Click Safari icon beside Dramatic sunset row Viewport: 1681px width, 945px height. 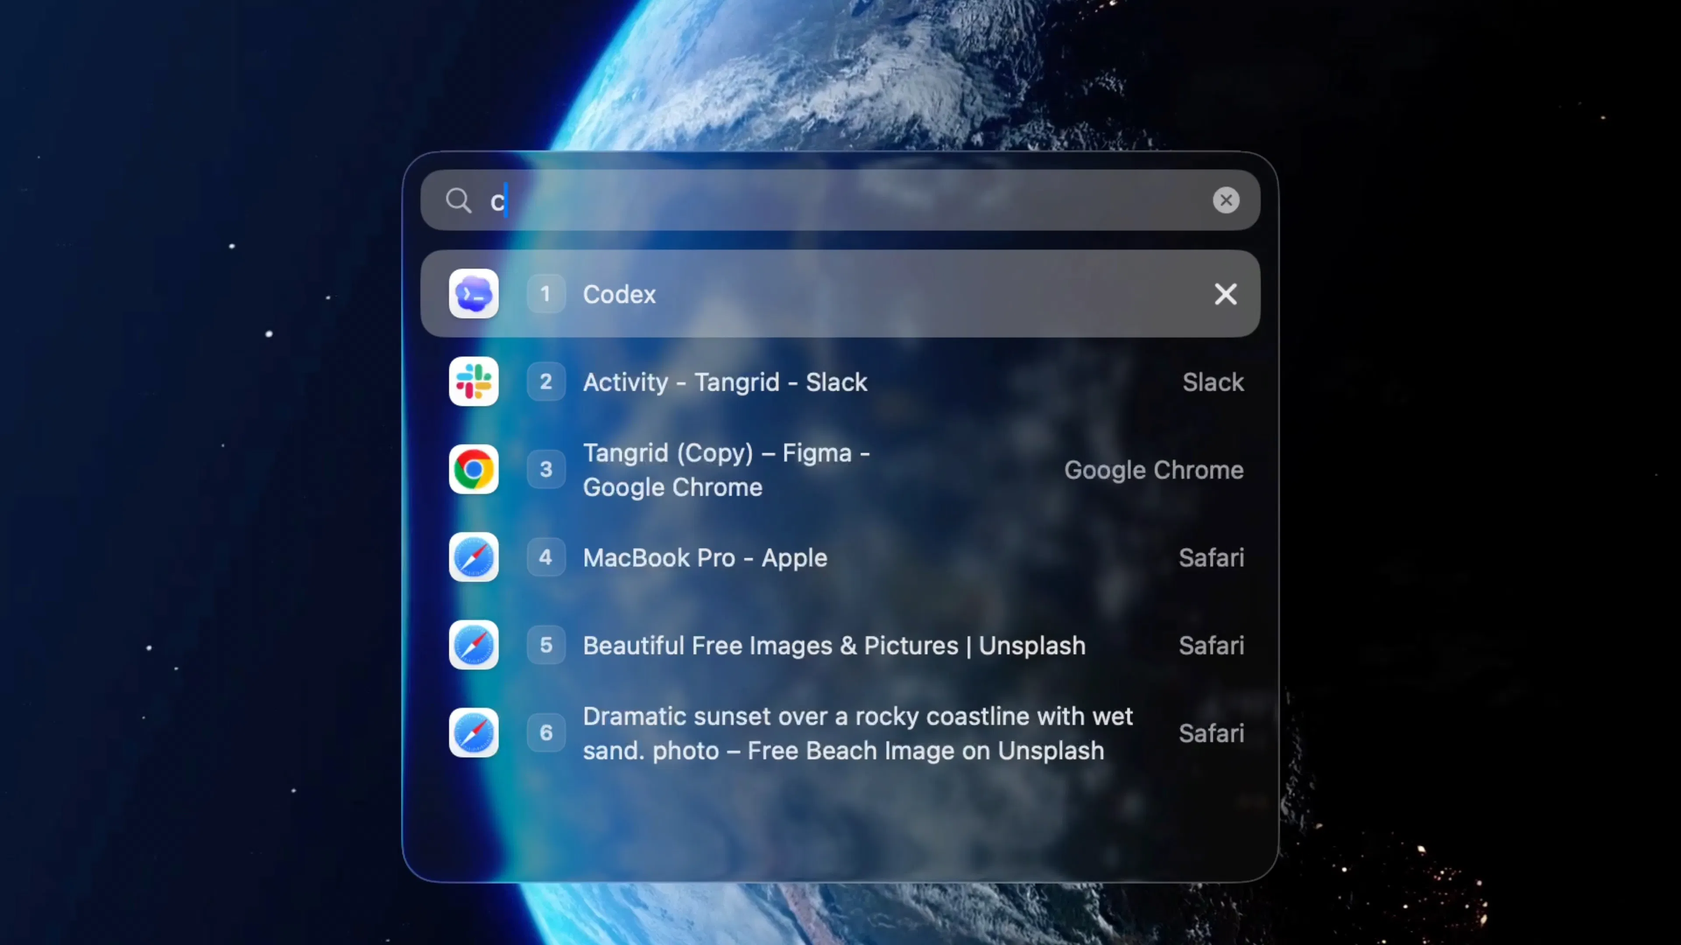tap(474, 733)
